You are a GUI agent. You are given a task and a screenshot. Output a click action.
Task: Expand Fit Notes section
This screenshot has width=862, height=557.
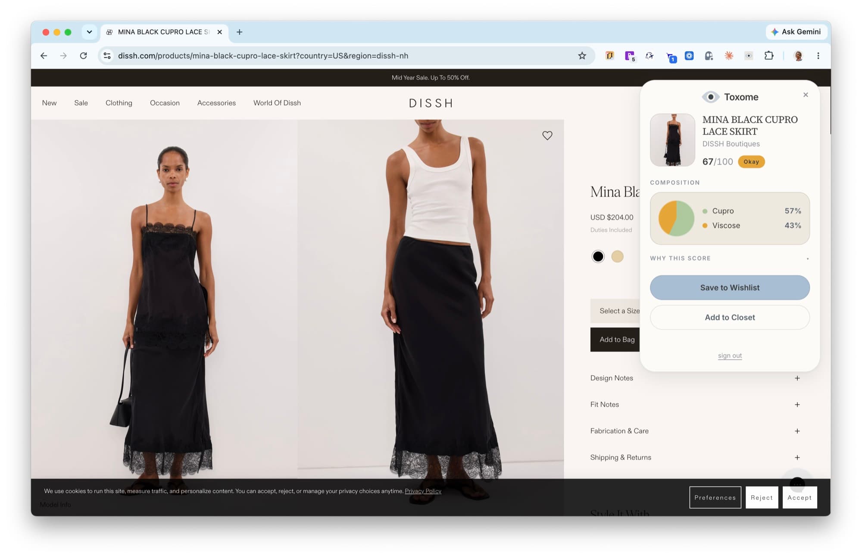pyautogui.click(x=695, y=405)
